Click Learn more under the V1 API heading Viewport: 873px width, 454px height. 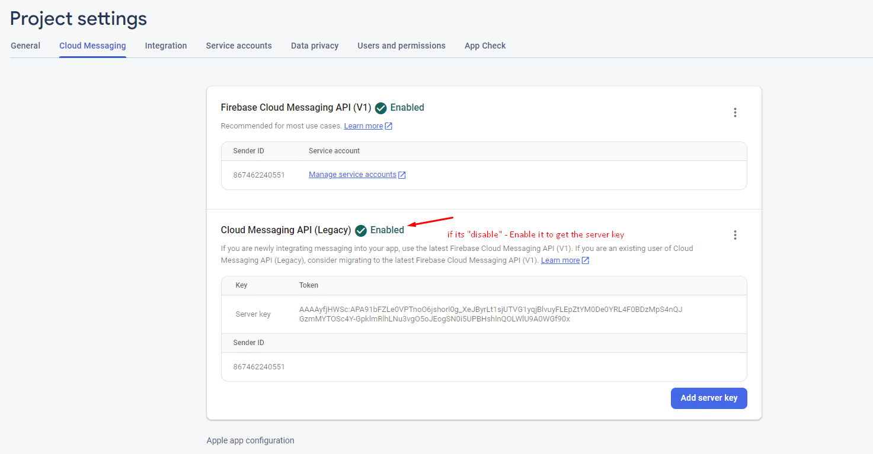click(x=363, y=126)
